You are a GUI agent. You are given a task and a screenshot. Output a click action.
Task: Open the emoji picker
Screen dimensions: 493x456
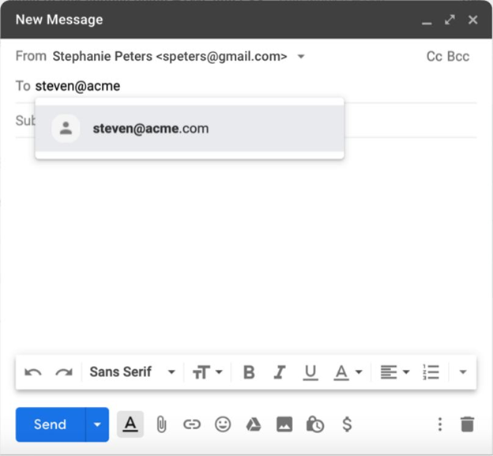223,424
